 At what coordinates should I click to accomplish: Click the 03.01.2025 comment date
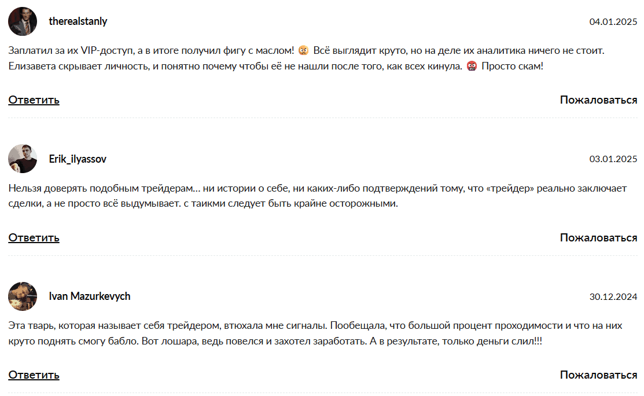point(613,159)
